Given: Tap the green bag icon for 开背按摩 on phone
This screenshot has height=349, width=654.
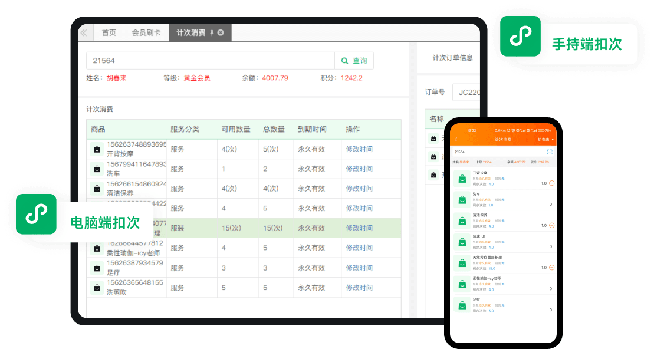Looking at the screenshot, I should [x=462, y=179].
